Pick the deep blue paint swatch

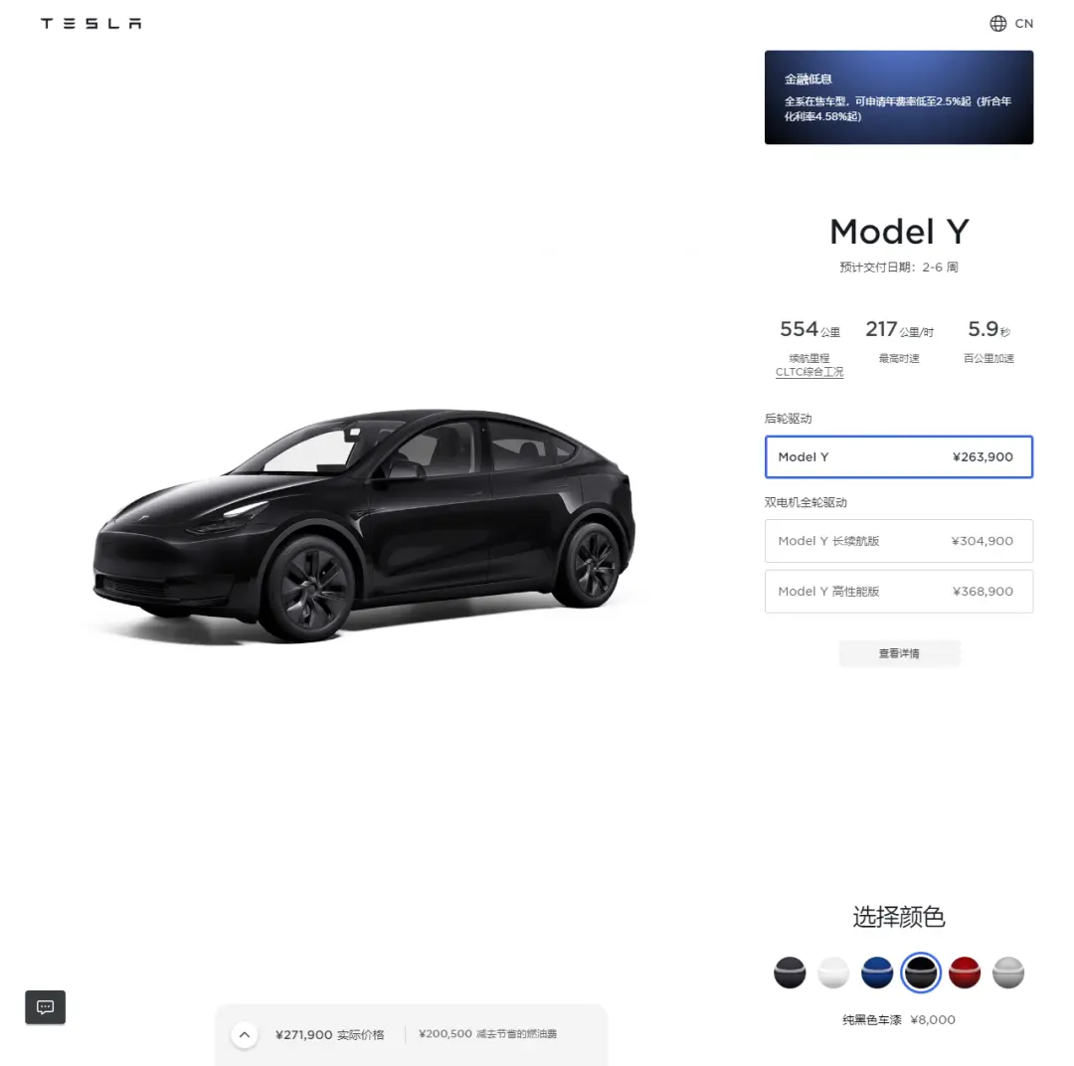[877, 973]
